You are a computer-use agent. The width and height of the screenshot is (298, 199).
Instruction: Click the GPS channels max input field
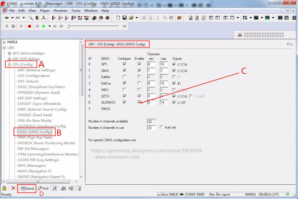coord(164,64)
